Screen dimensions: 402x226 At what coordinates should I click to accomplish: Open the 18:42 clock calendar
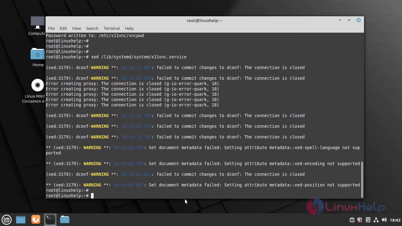click(x=395, y=220)
